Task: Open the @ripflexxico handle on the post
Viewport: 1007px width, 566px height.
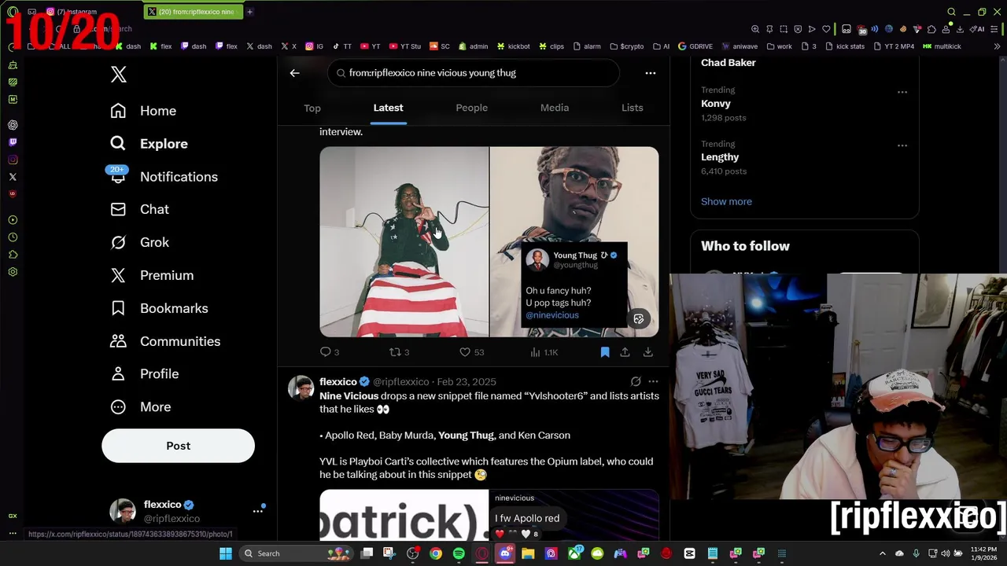Action: (x=401, y=382)
